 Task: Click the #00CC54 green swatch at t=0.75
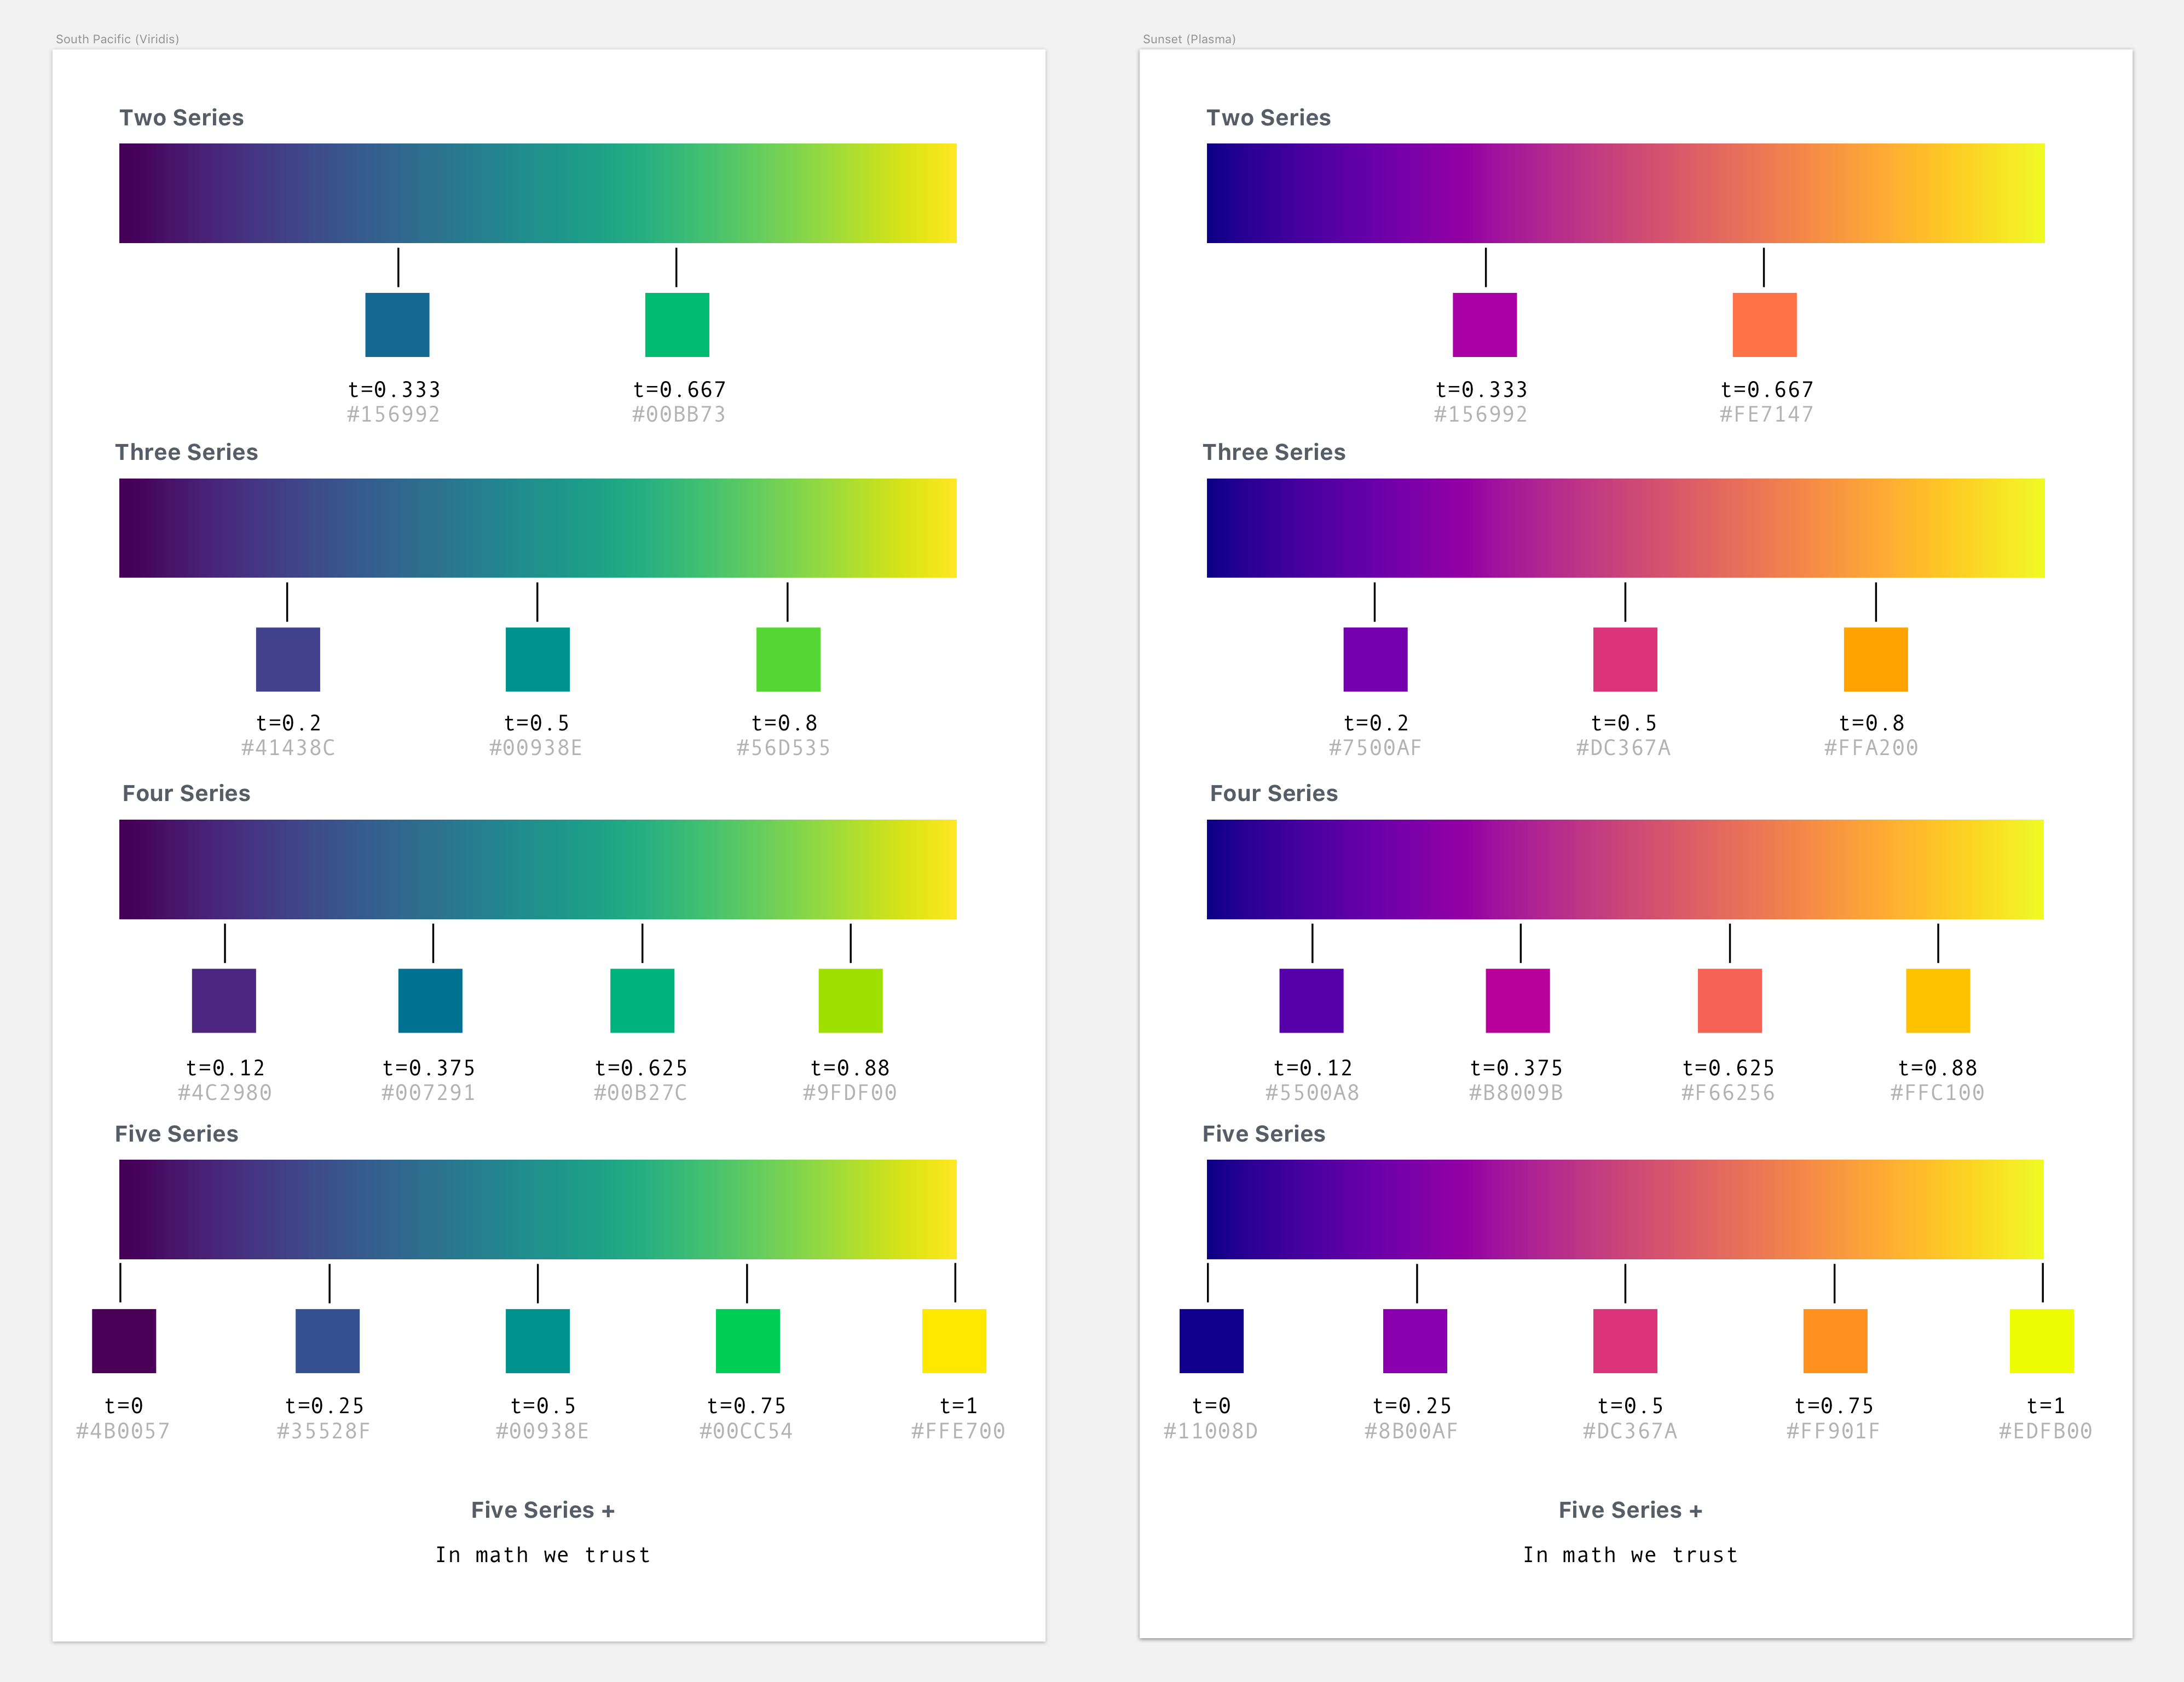click(x=748, y=1341)
